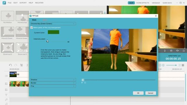Click the undo icon in timeline toolbar
This screenshot has width=187, height=105.
[11, 65]
